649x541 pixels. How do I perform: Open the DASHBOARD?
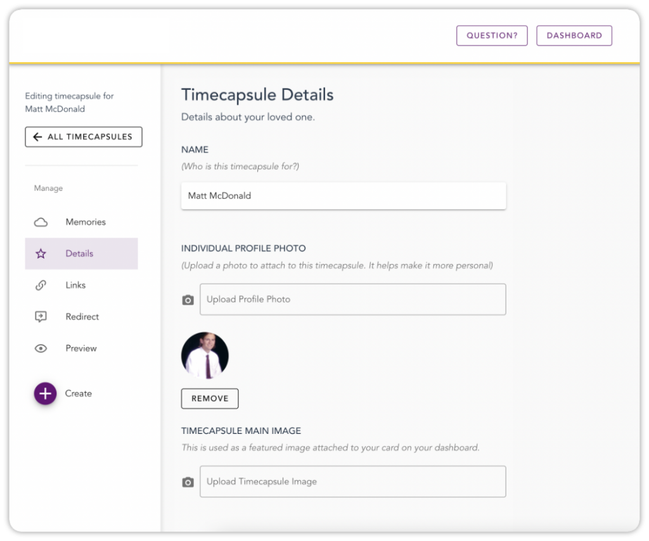574,35
